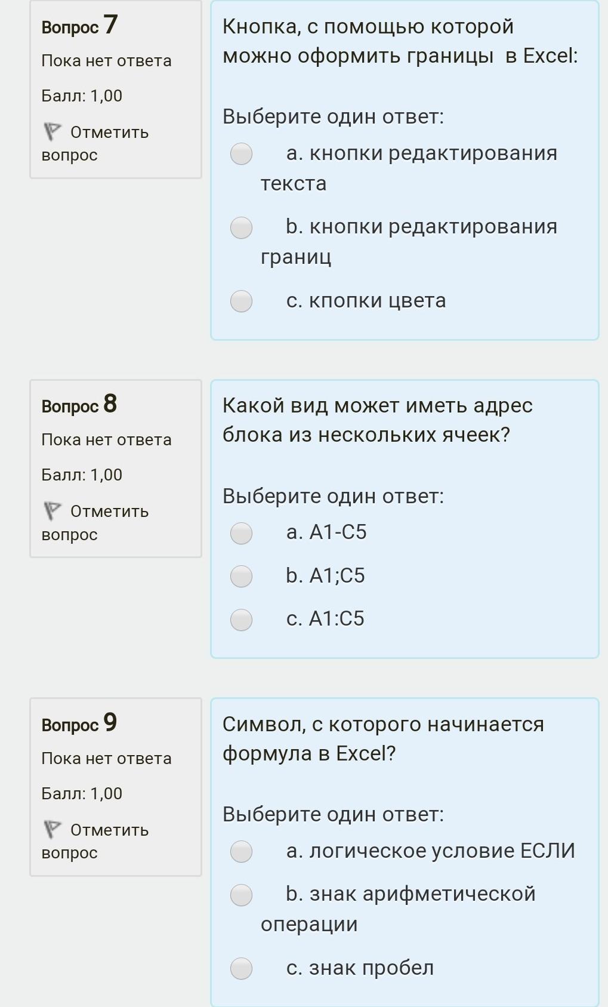Click Отметить вопрос link for question 9
Viewport: 608px width, 1007px height.
[x=95, y=841]
